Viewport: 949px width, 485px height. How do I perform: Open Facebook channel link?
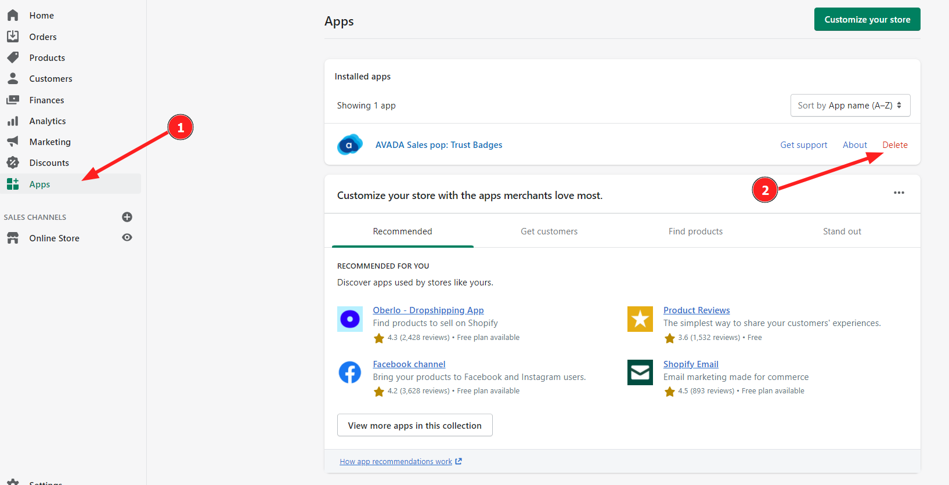pyautogui.click(x=409, y=364)
